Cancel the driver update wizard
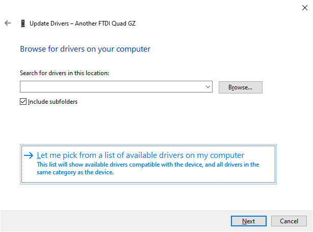The width and height of the screenshot is (313, 232). point(289,221)
